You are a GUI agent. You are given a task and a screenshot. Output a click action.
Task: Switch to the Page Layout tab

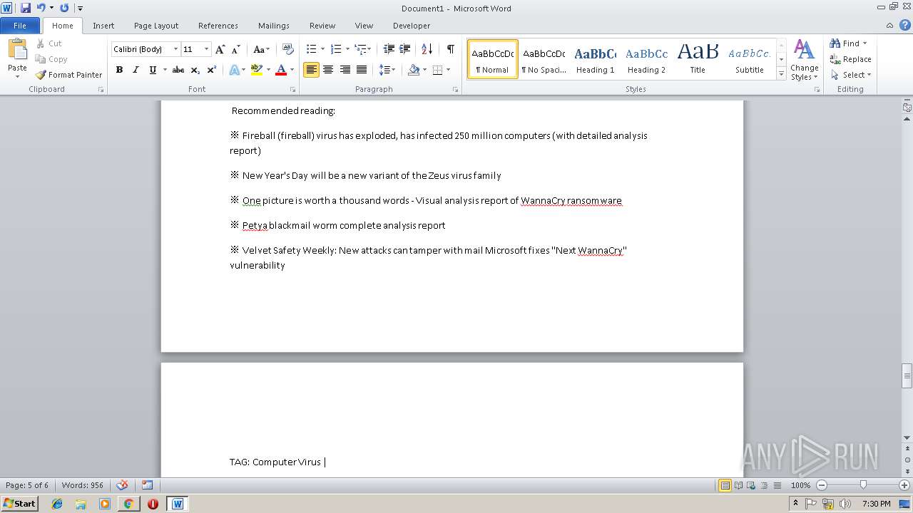coord(156,26)
